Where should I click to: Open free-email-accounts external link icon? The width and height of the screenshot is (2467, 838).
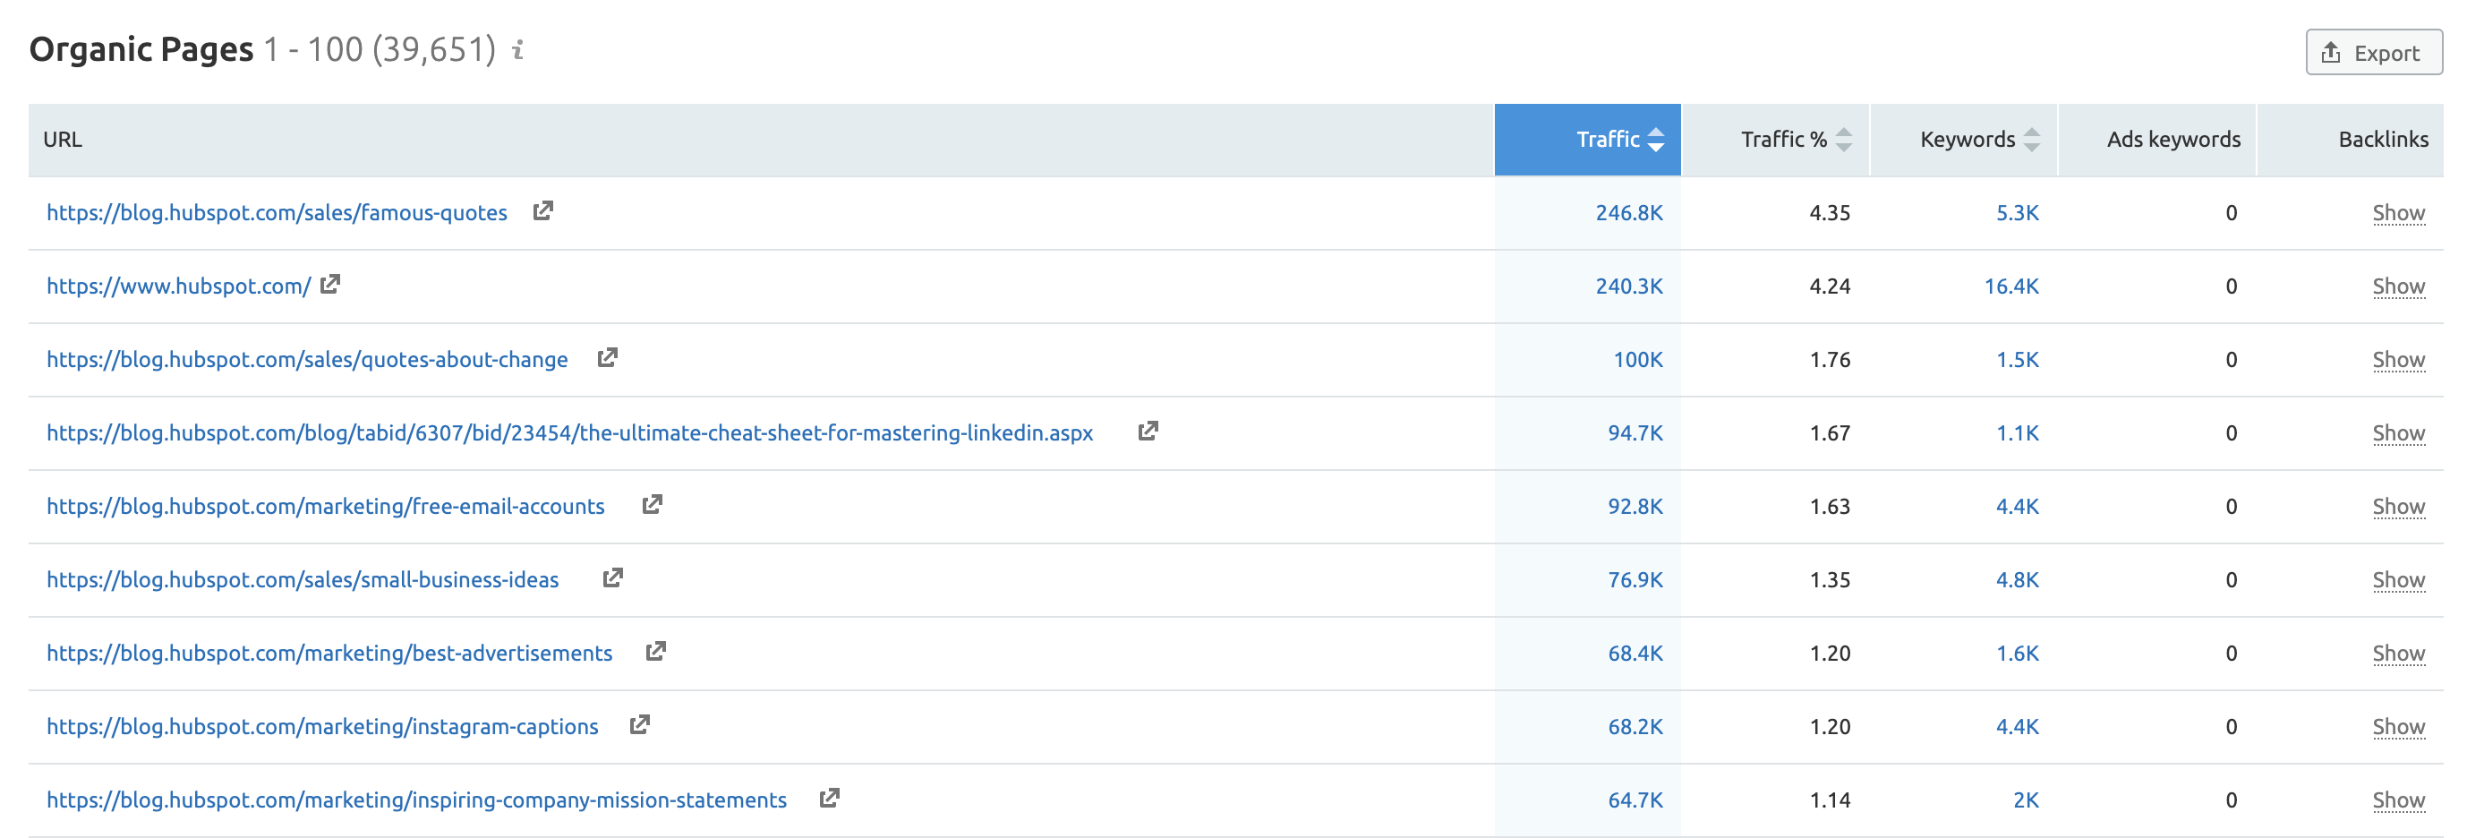point(653,505)
